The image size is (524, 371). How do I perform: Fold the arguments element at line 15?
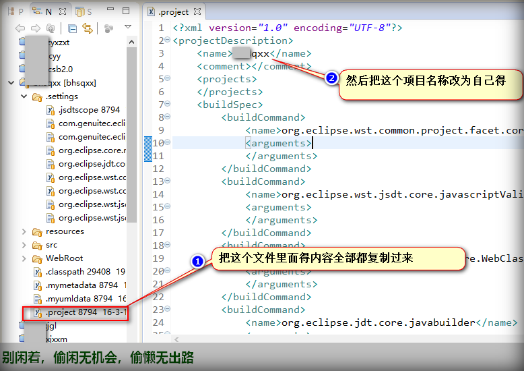click(168, 206)
